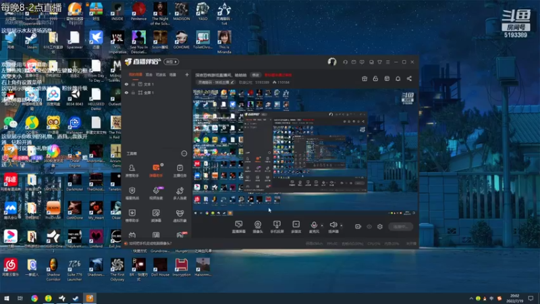
Task: Select the Inscryption desktop shortcut
Action: pyautogui.click(x=181, y=268)
